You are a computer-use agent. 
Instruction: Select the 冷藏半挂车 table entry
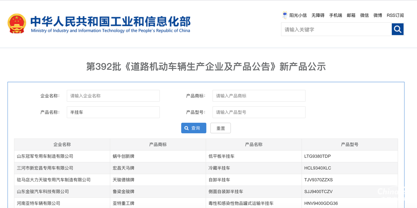[x=220, y=168]
